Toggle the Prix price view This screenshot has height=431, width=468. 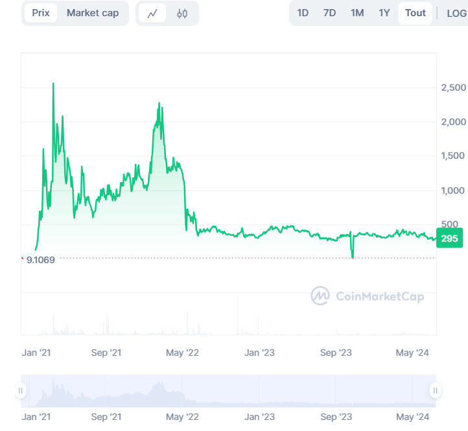[x=41, y=13]
